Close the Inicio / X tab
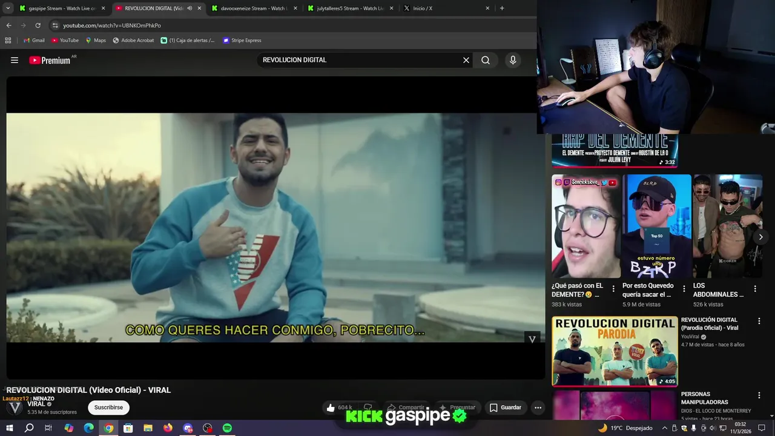Screen dimensions: 775x436 487,8
